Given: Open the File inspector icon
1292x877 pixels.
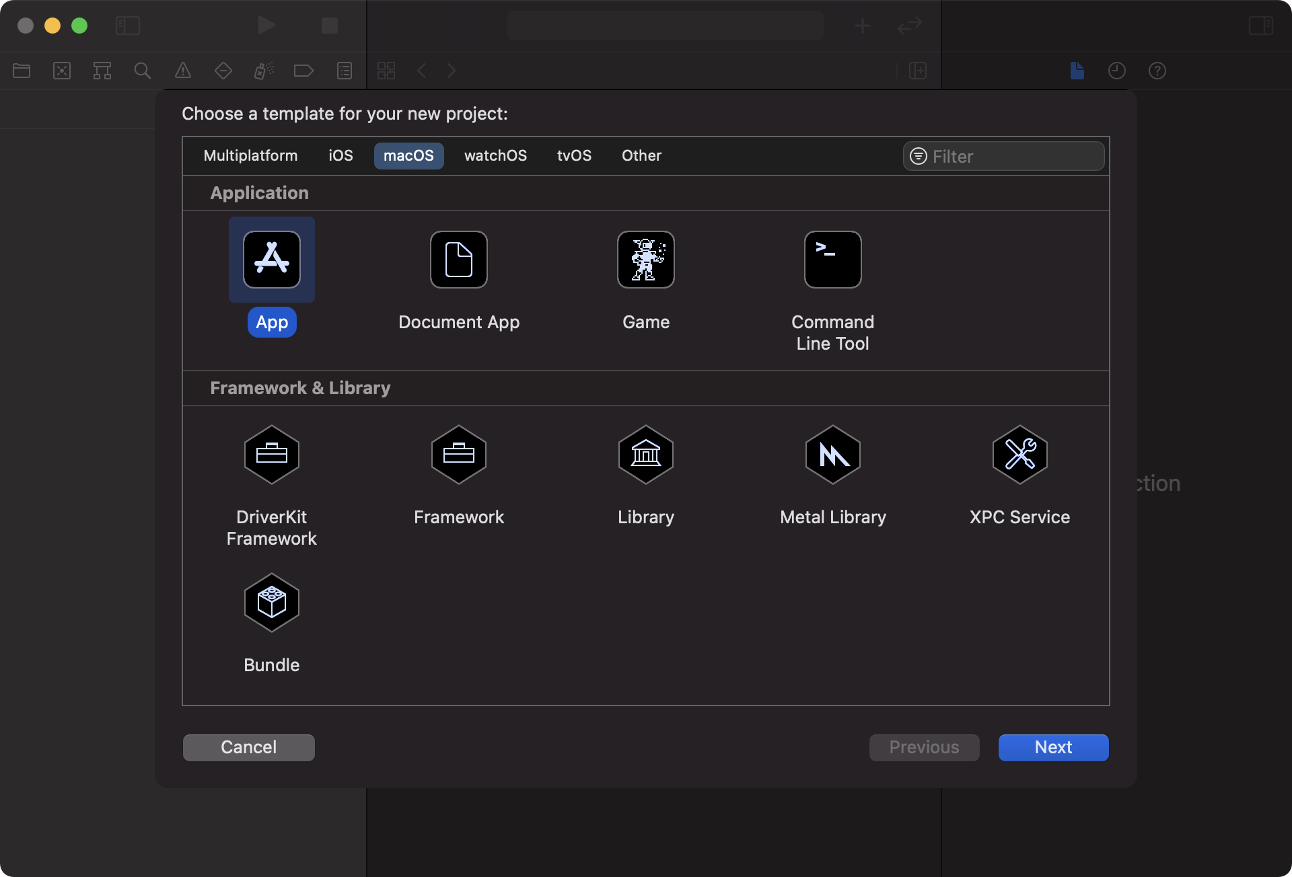Looking at the screenshot, I should click(1077, 71).
